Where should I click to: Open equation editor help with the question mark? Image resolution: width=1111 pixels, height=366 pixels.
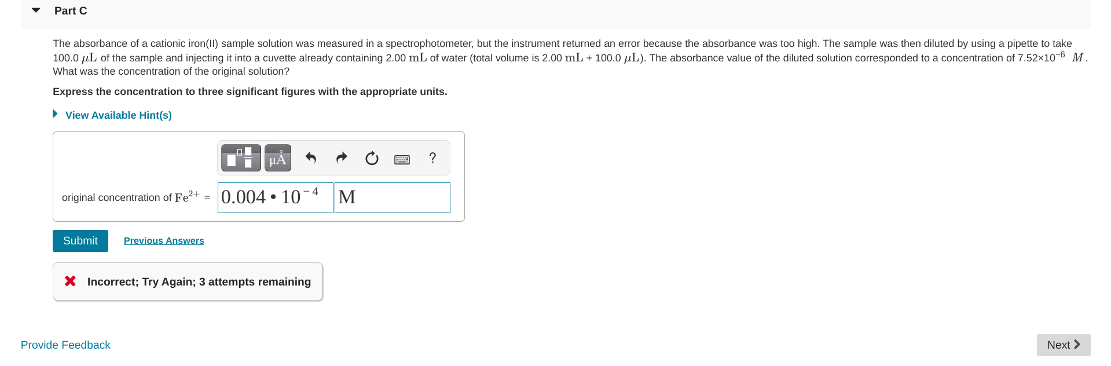tap(432, 158)
